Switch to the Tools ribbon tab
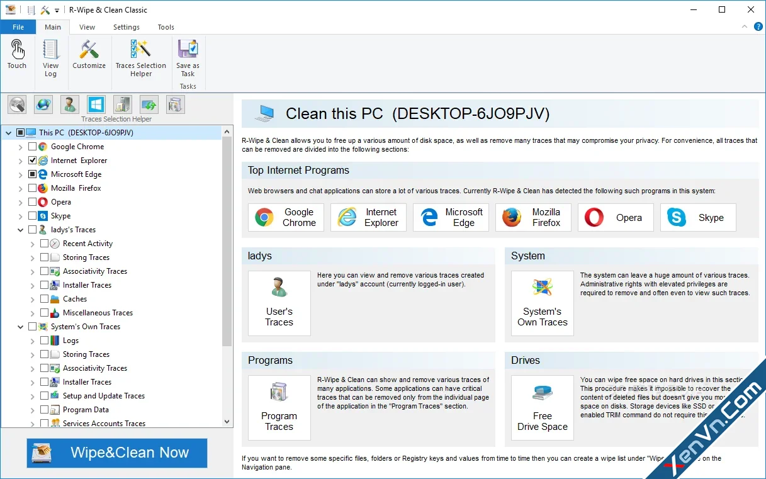766x479 pixels. (x=166, y=27)
